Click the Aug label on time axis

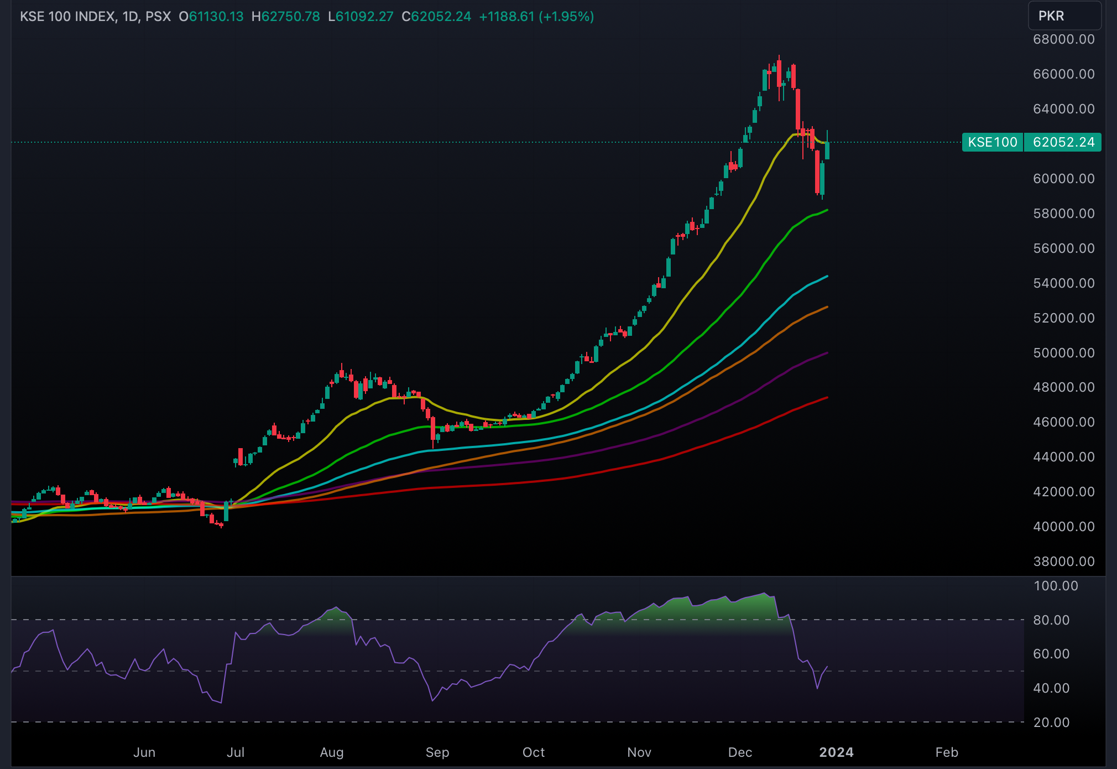click(332, 752)
